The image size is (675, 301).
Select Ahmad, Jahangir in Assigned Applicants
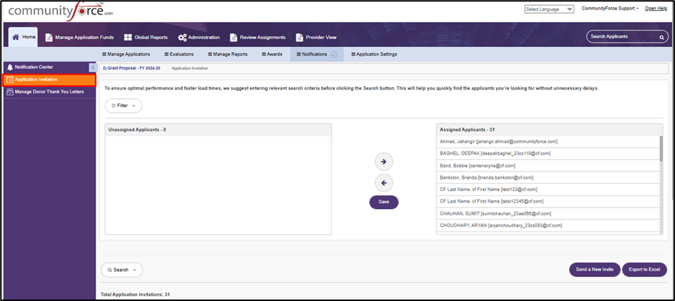point(547,141)
